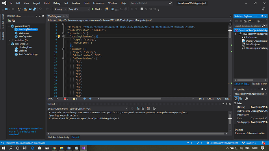The image size is (269, 151).
Task: Click the editor horizontal scrollbar thumb
Action: click(x=130, y=99)
